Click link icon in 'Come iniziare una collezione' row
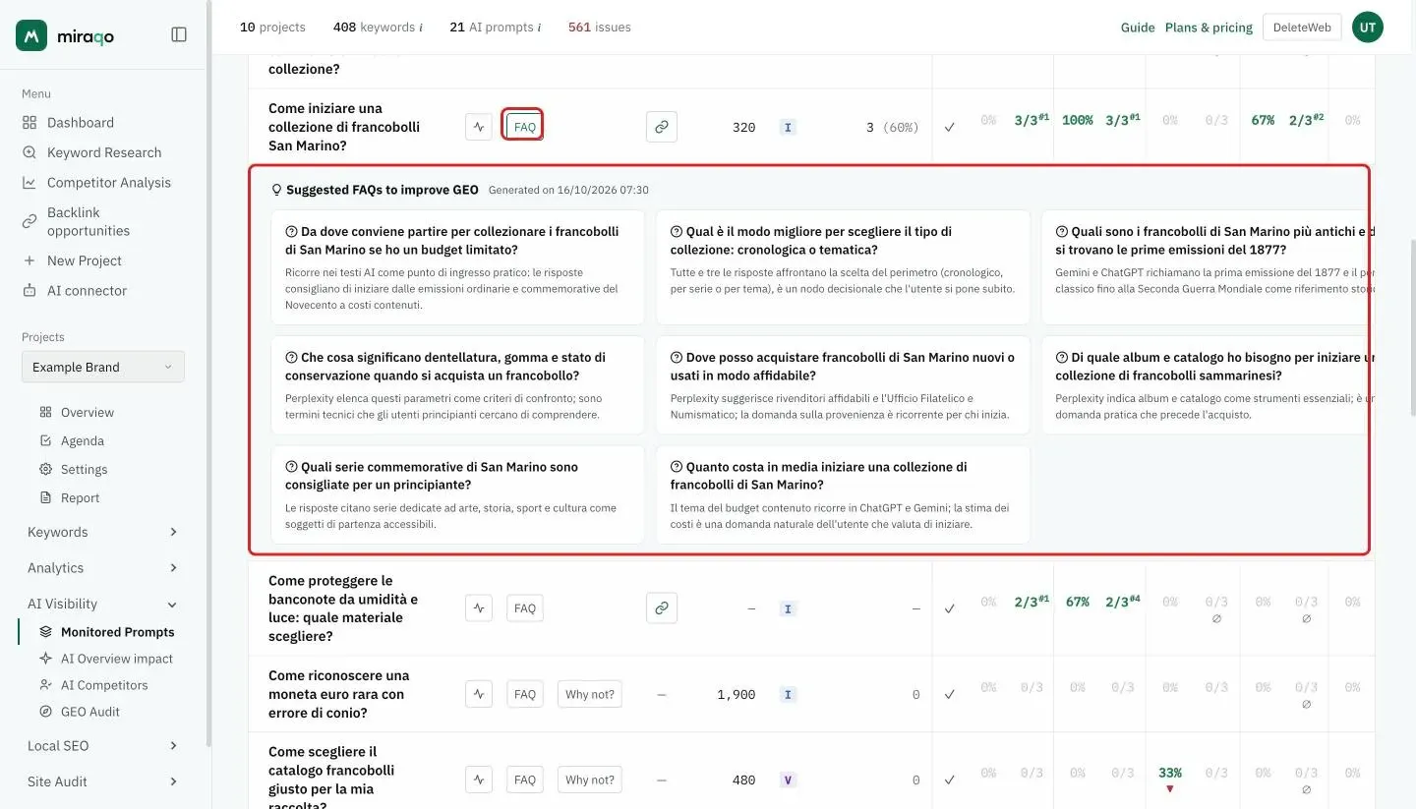 point(662,127)
